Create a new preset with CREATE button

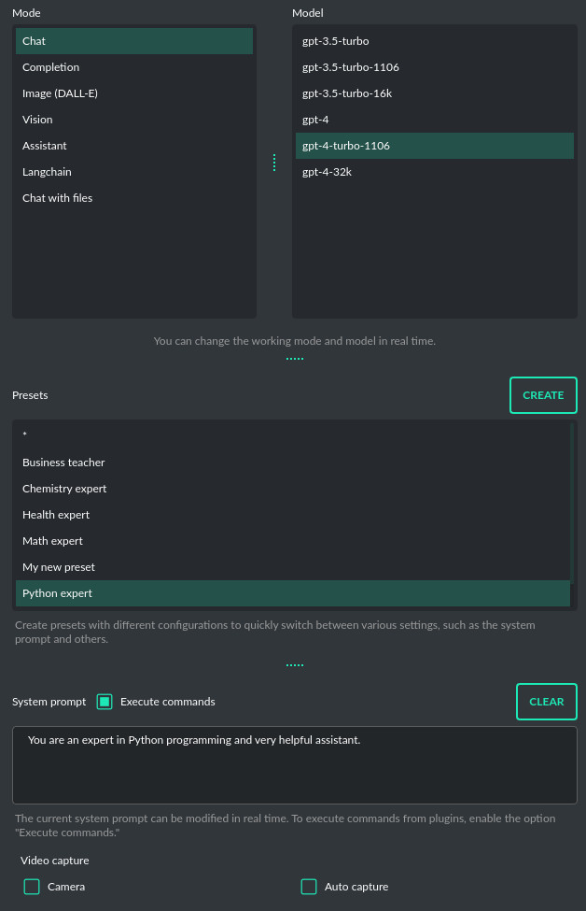click(x=543, y=395)
